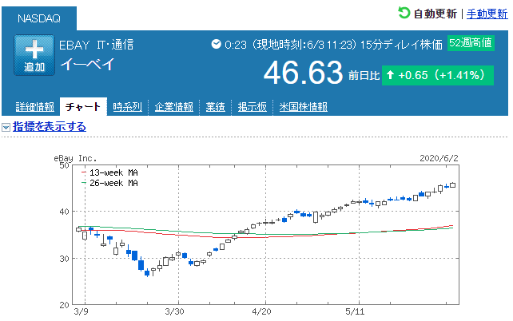
Task: Click the 40 price axis label
Action: [64, 212]
